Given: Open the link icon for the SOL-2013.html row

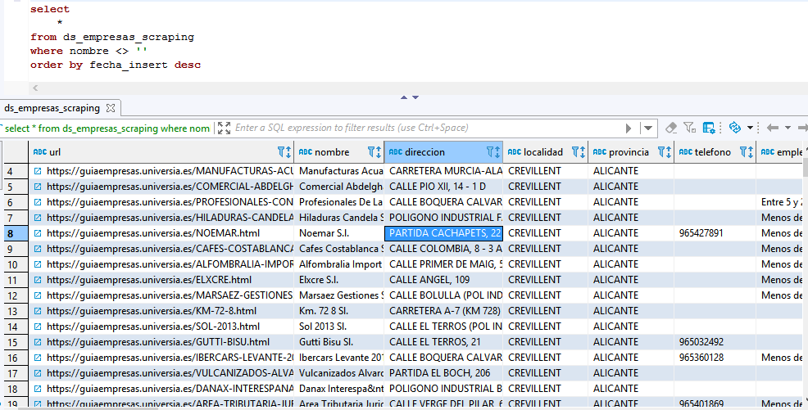Looking at the screenshot, I should click(38, 327).
